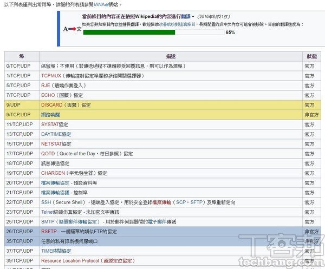Click the SMTP link

pos(48,222)
